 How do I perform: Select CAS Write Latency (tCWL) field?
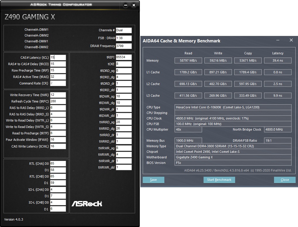58,146
